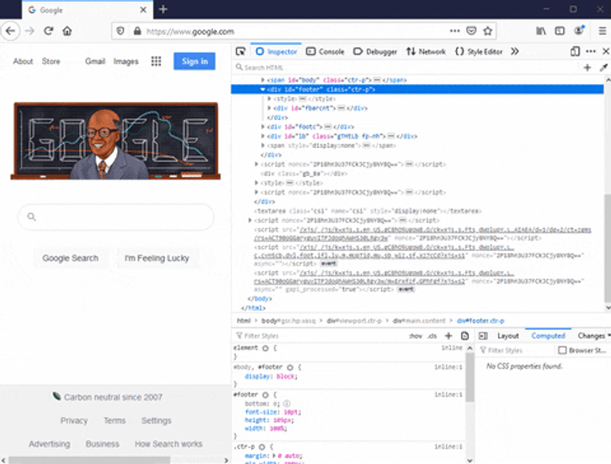Collapse the div id="footer" node
The width and height of the screenshot is (611, 464).
click(x=263, y=89)
